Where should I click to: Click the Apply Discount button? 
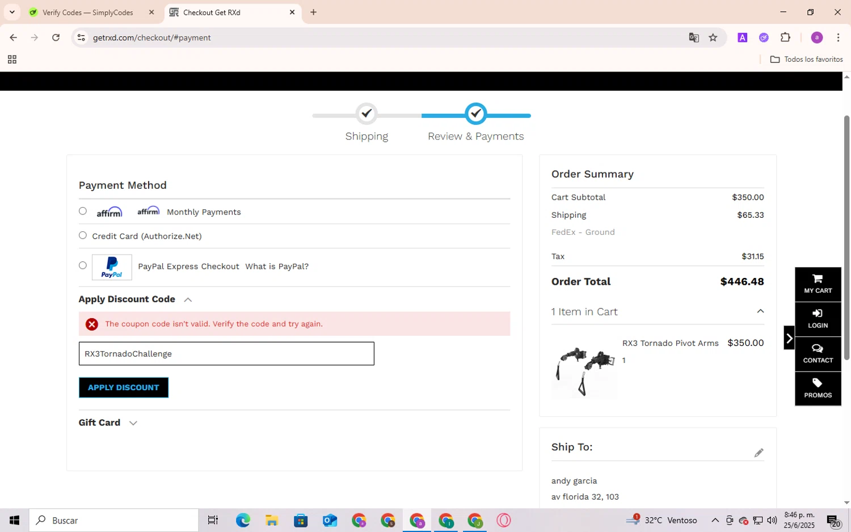[x=124, y=387]
